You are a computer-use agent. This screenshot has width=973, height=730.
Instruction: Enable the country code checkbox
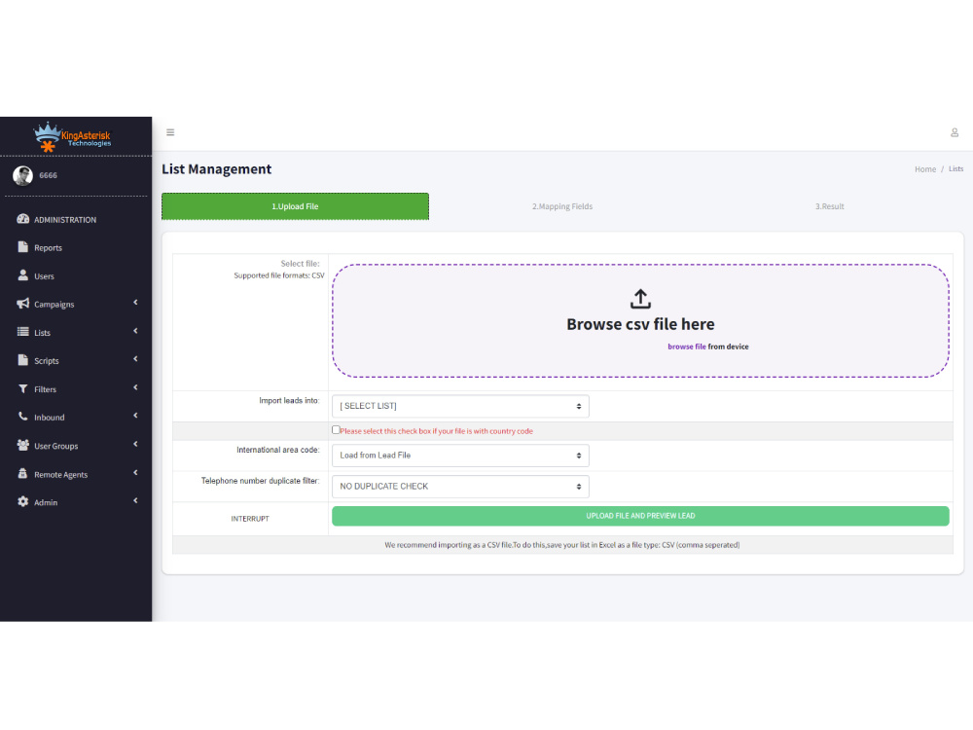[336, 429]
